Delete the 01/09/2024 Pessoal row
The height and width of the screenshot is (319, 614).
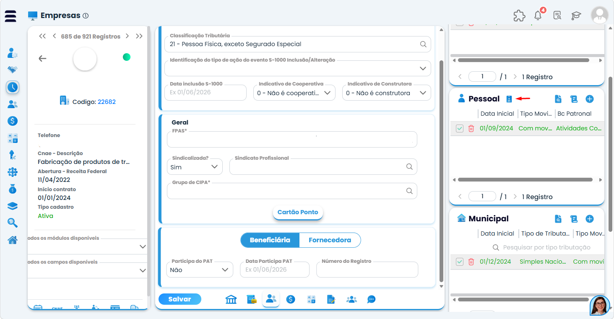coord(471,128)
